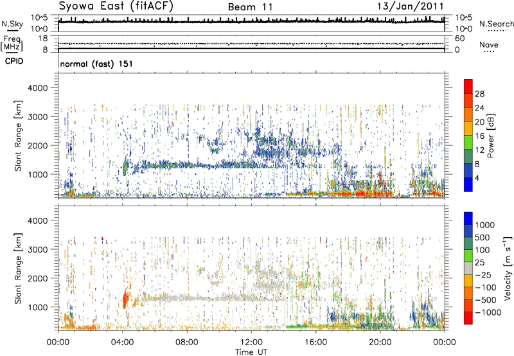Select the velocity panel 'Slant Range [km]' label
Screen dimensions: 514x356
[x=18, y=268]
